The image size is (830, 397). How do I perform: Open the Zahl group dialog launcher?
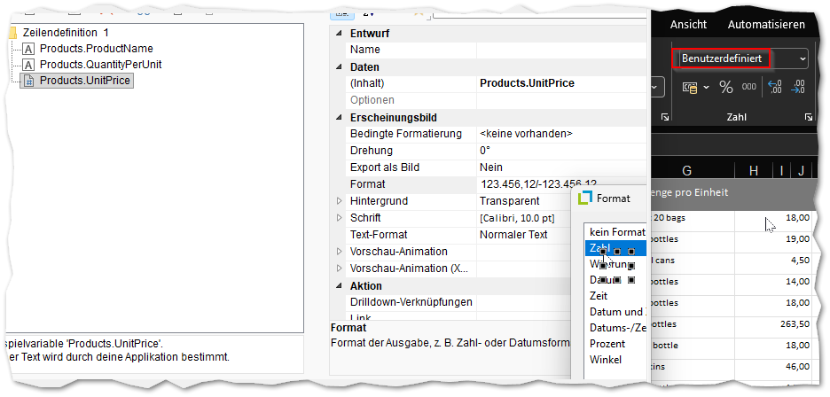808,117
